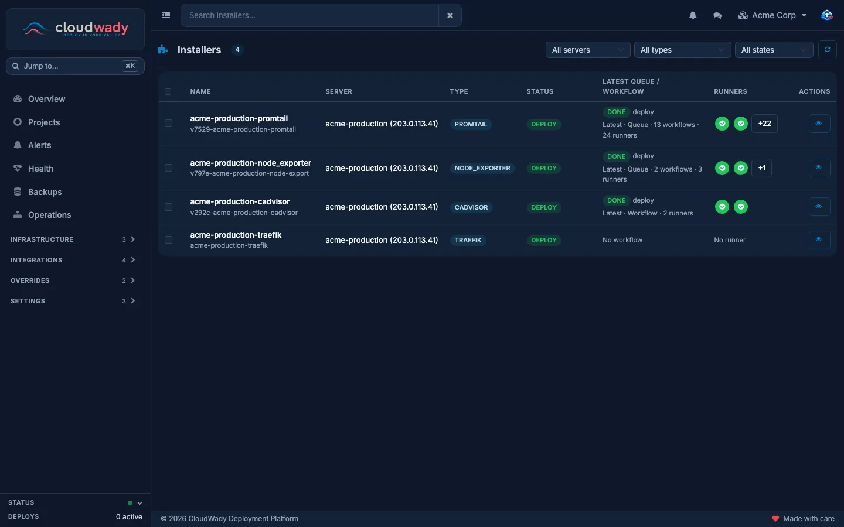Show +1 more runner for node_exporter
Viewport: 844px width, 527px height.
point(762,168)
